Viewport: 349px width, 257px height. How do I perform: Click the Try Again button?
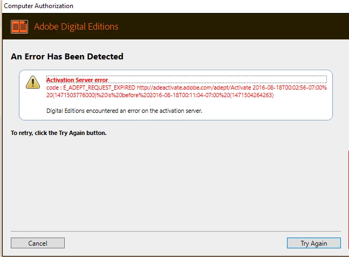(313, 243)
